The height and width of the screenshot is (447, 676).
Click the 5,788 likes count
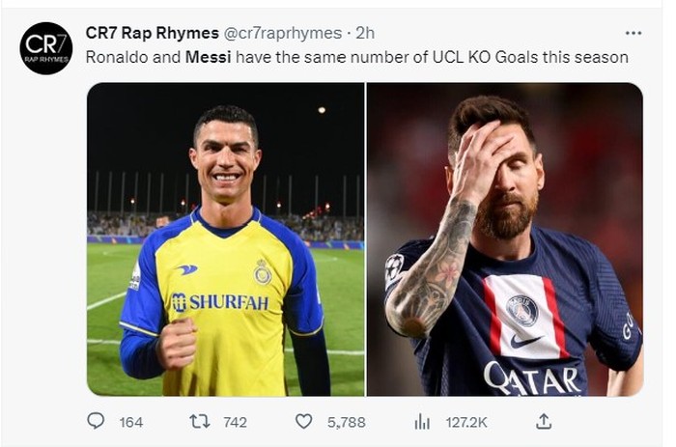click(x=345, y=422)
